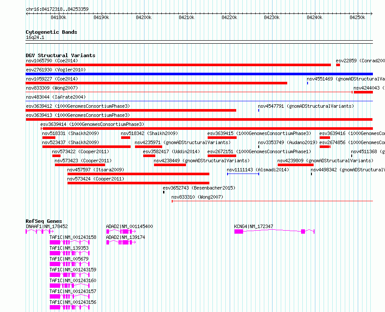Image resolution: width=385 pixels, height=312 pixels.
Task: Select esv3582417 (Uddin2014) label
Action: (172, 151)
